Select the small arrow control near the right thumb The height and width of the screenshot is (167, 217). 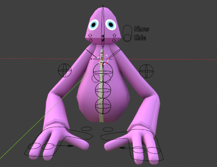point(122,148)
